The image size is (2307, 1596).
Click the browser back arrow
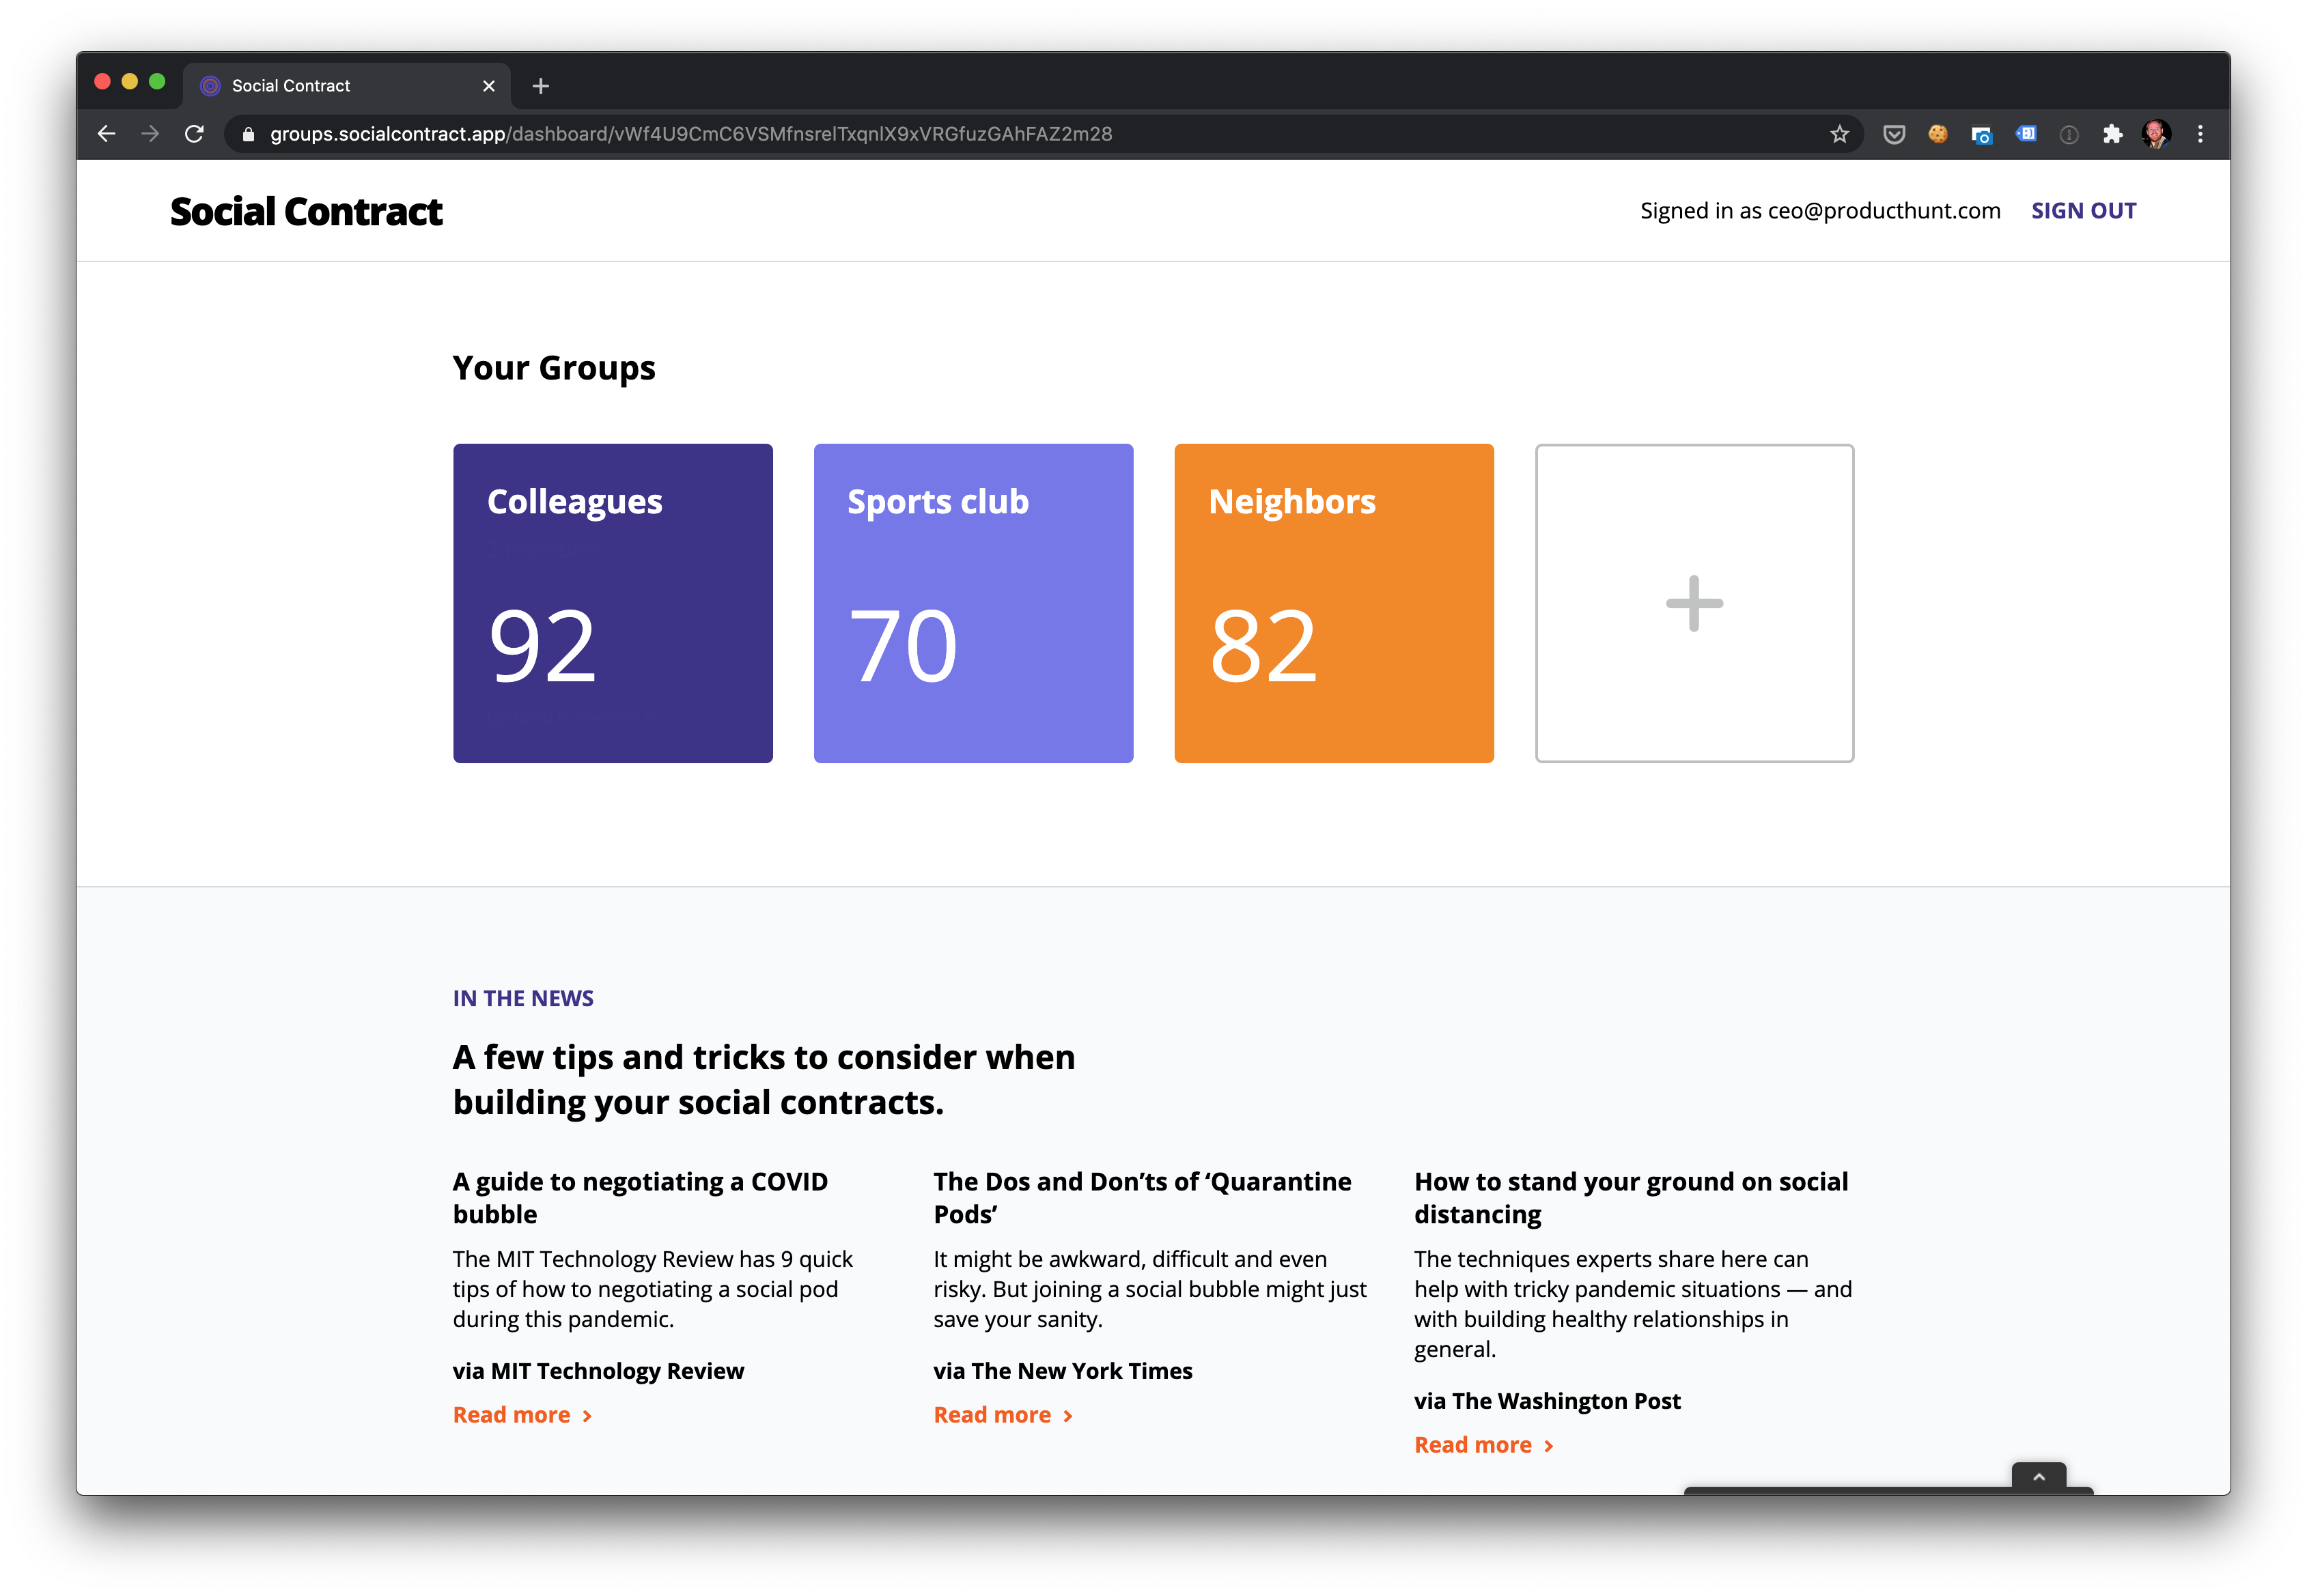[x=107, y=134]
